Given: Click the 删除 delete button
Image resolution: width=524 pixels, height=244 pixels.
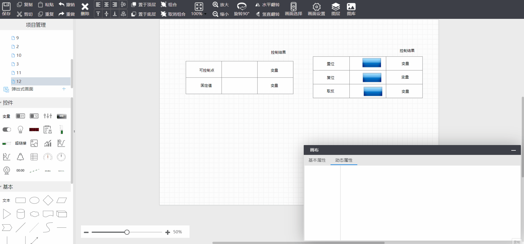Looking at the screenshot, I should click(x=85, y=9).
